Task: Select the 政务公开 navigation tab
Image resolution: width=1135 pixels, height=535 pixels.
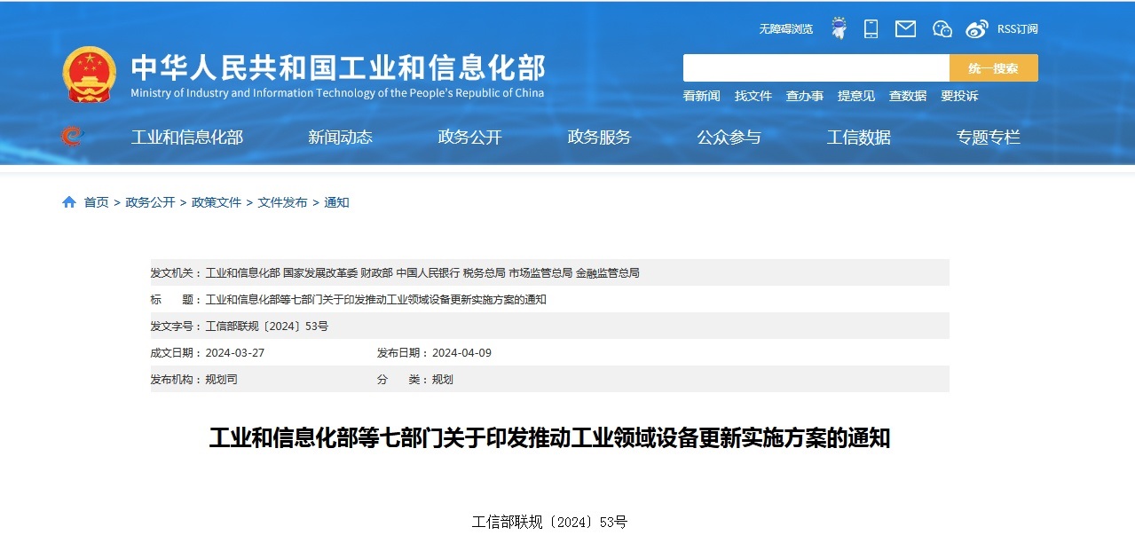Action: (x=469, y=137)
